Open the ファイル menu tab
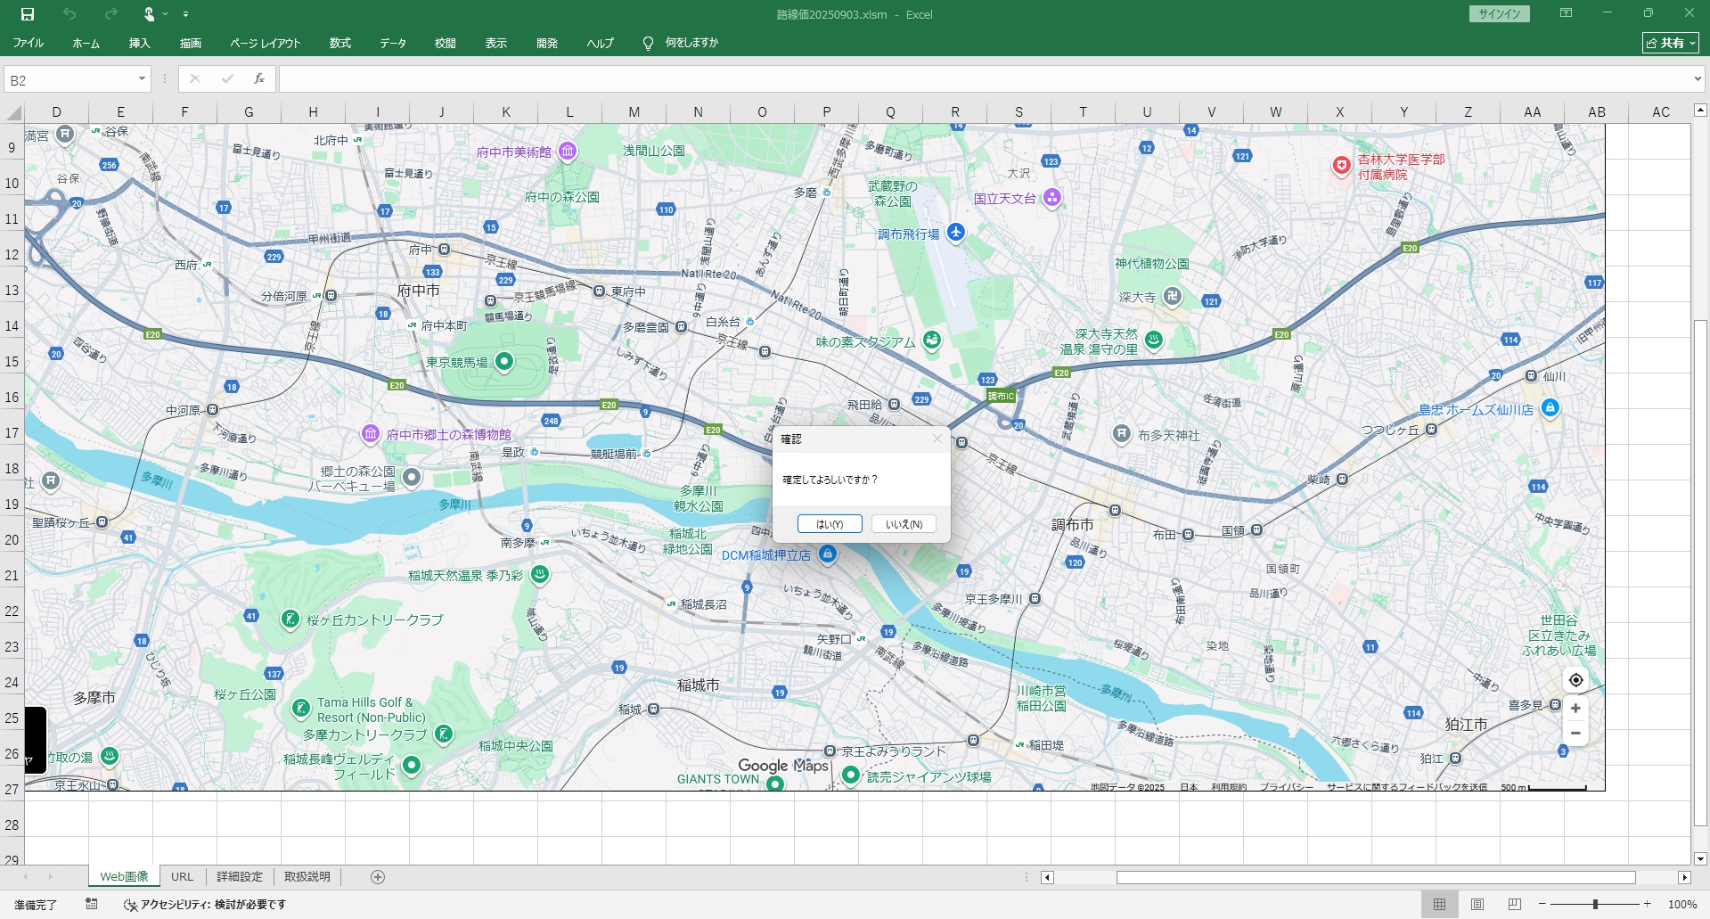This screenshot has width=1710, height=919. point(29,43)
